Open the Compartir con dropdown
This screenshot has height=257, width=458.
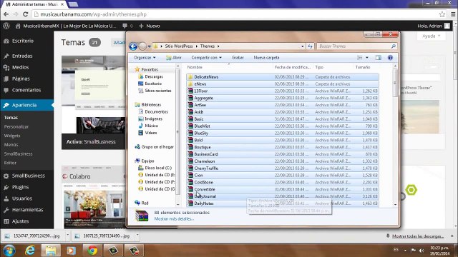pyautogui.click(x=207, y=58)
